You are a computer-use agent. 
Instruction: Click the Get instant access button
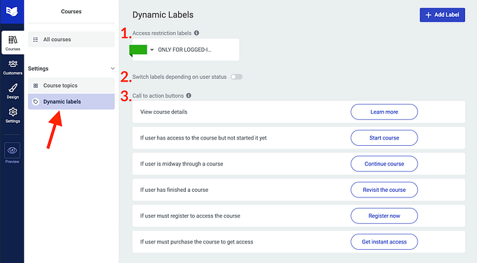tap(384, 241)
